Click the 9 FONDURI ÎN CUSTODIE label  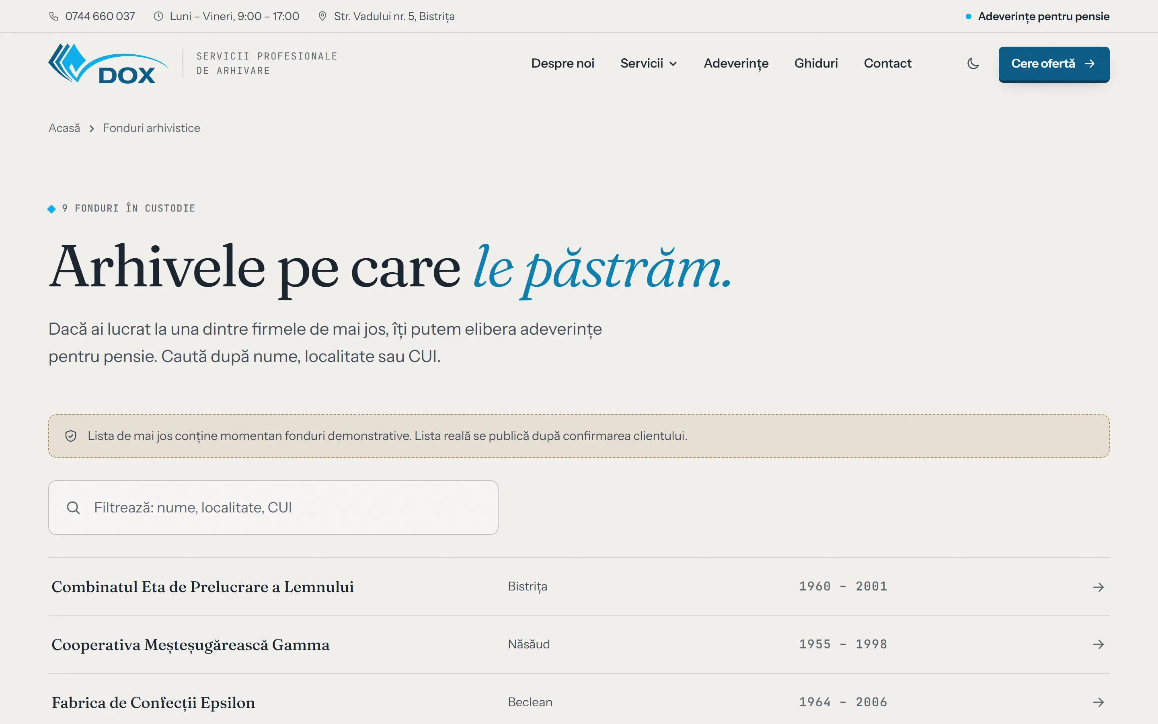128,208
